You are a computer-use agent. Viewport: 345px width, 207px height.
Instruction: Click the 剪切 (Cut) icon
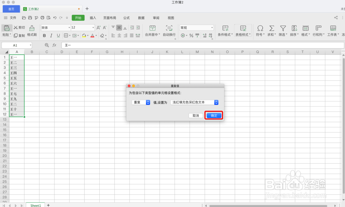pos(19,27)
